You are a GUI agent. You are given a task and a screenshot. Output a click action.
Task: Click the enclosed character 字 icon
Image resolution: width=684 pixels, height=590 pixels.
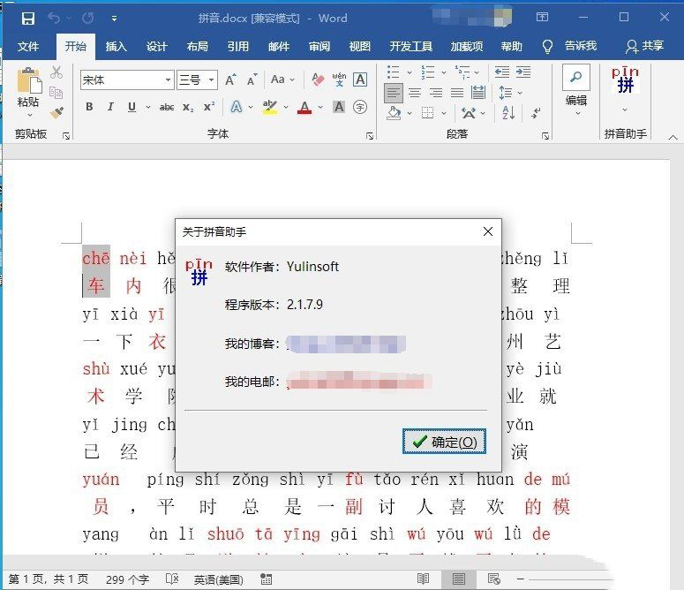coord(360,107)
